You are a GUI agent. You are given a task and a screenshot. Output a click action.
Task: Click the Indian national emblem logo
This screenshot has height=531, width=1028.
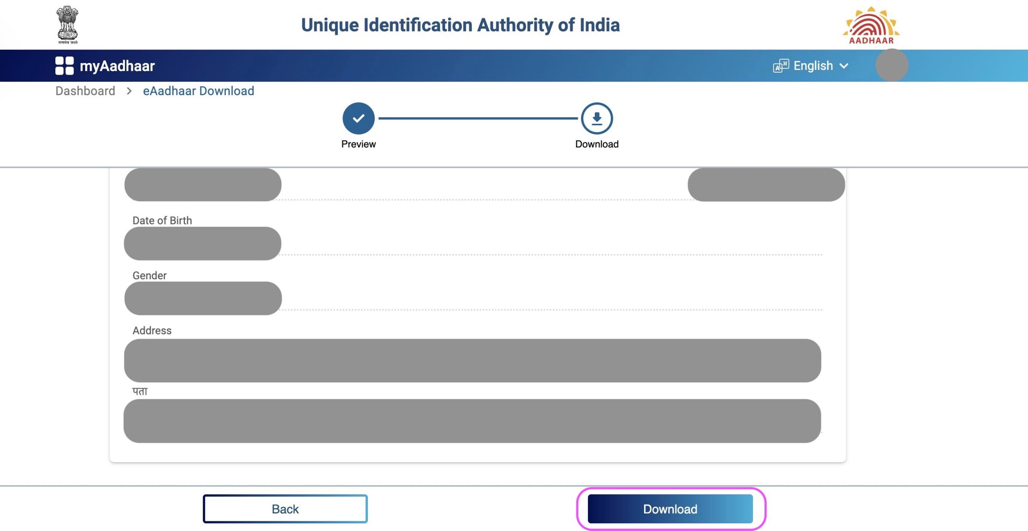pyautogui.click(x=67, y=25)
